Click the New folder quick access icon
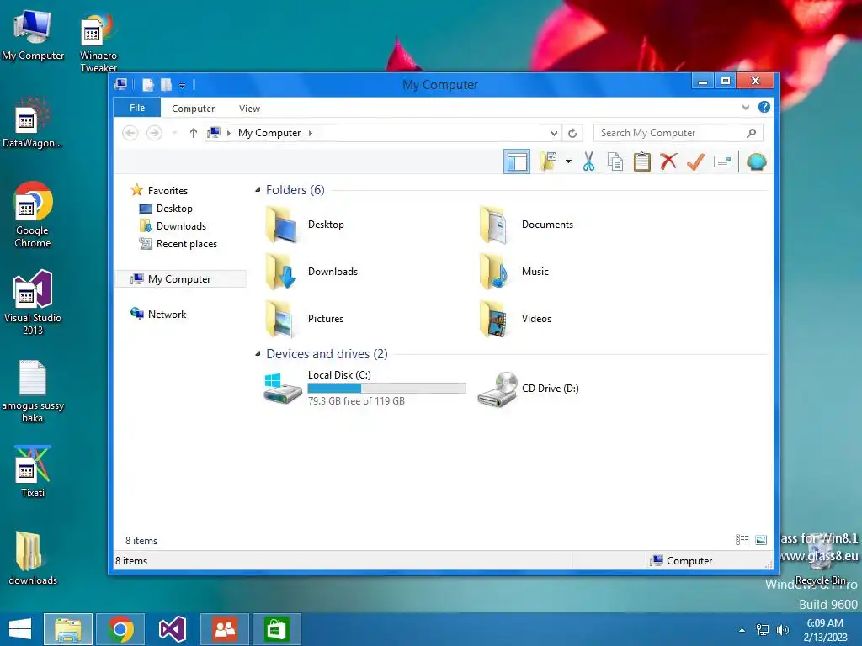This screenshot has width=862, height=646. (x=166, y=85)
